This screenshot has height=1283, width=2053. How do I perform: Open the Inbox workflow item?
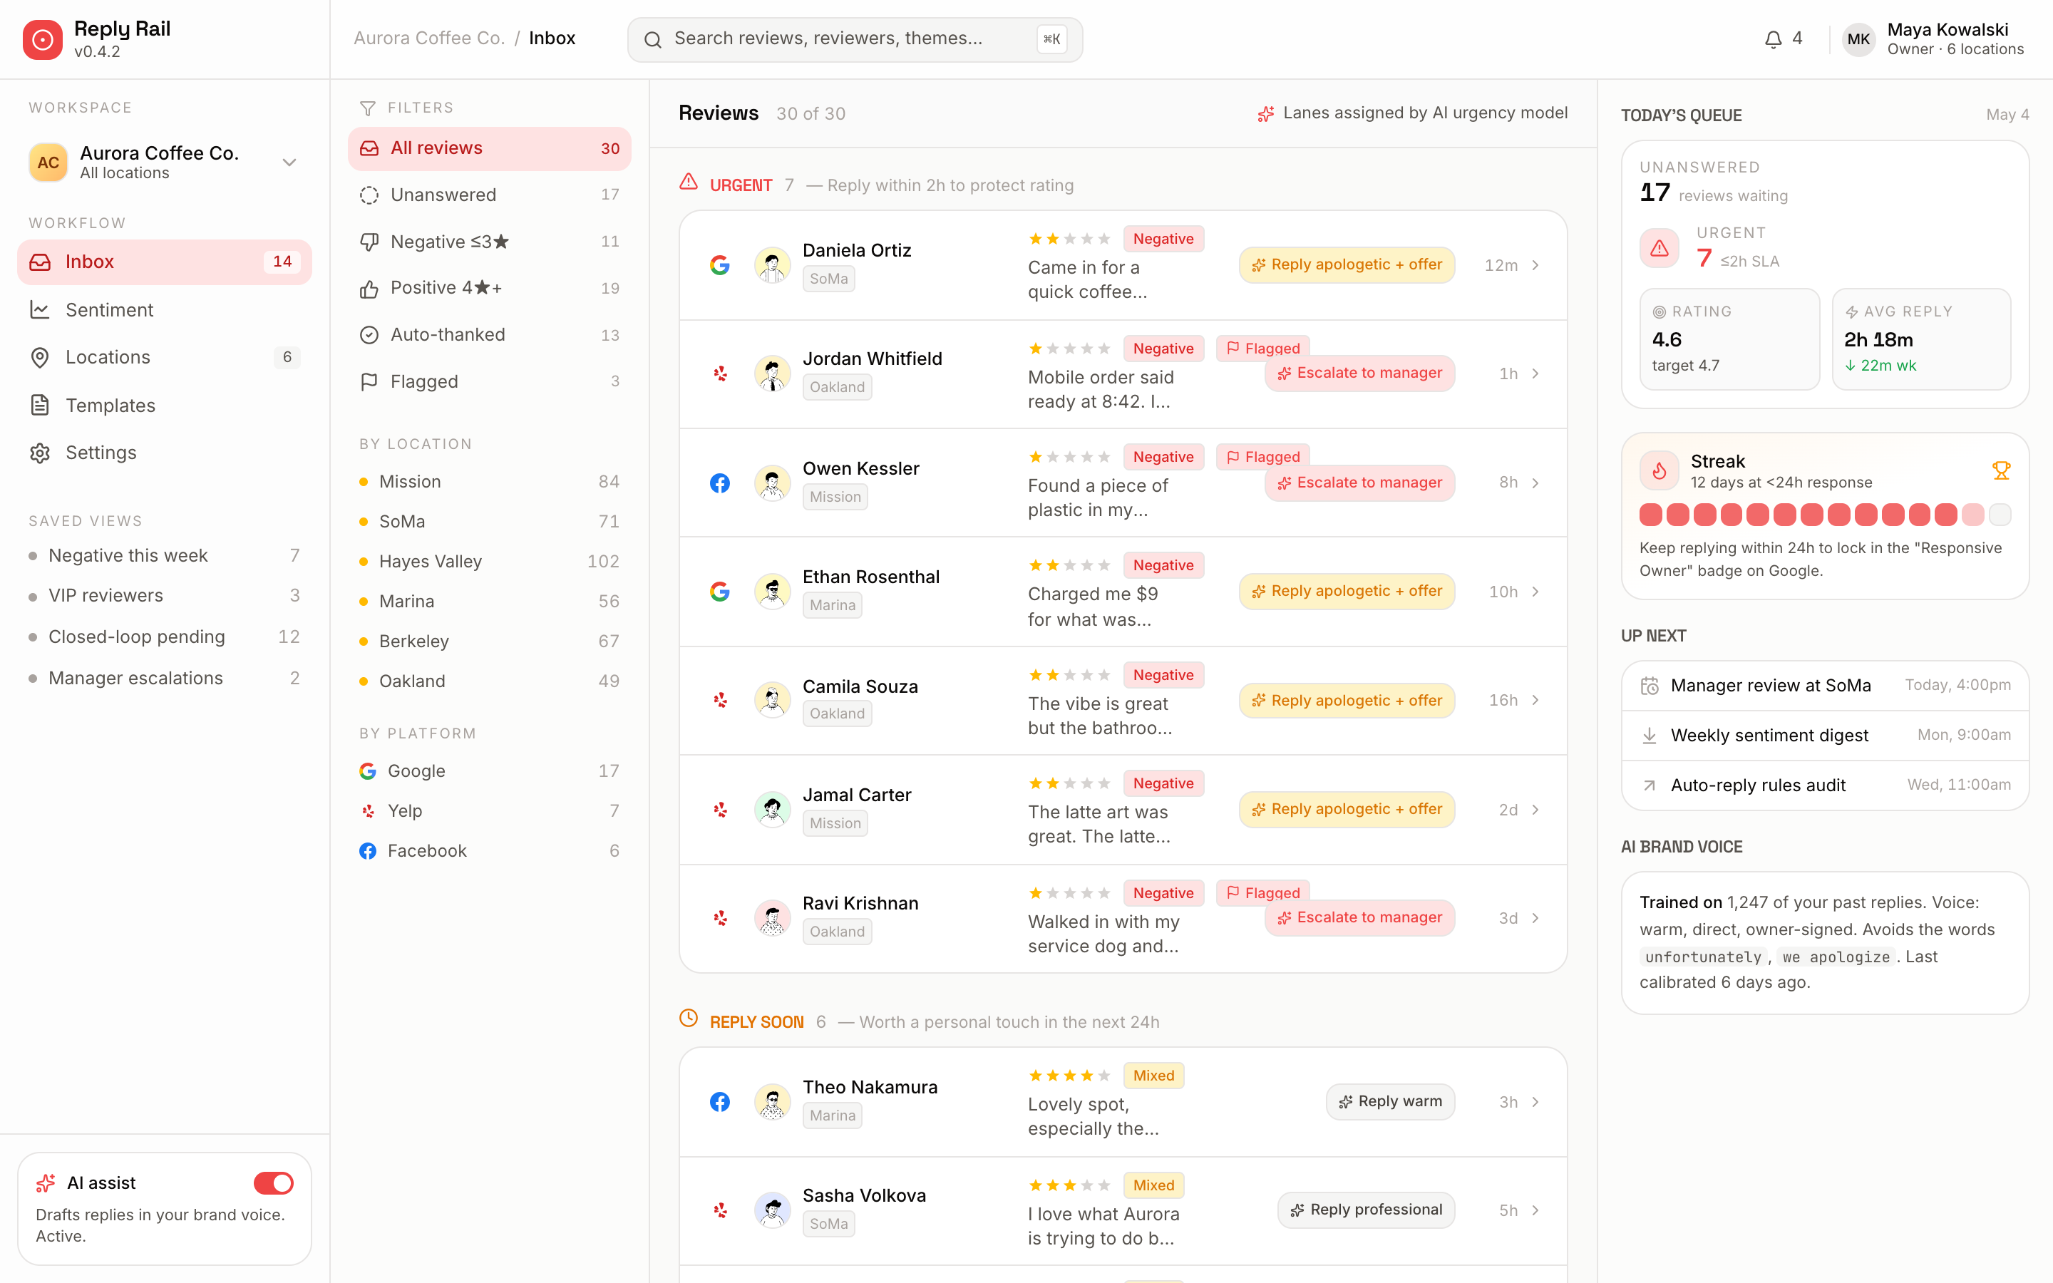[x=165, y=262]
